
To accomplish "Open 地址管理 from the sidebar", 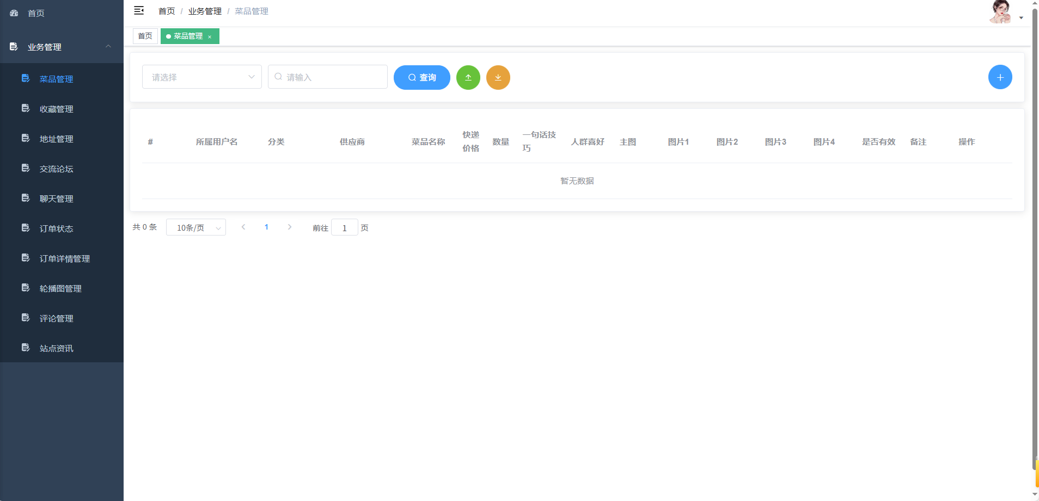I will (x=56, y=139).
